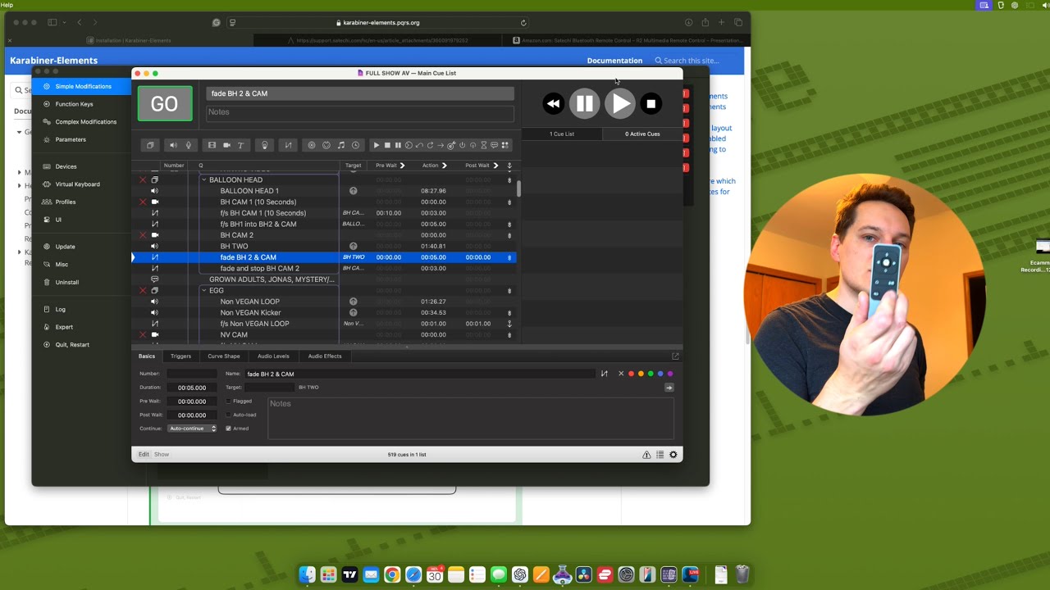
Task: Expand the Pre Wait column arrow
Action: click(402, 166)
